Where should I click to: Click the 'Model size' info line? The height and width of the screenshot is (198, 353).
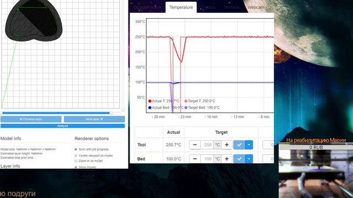28,149
